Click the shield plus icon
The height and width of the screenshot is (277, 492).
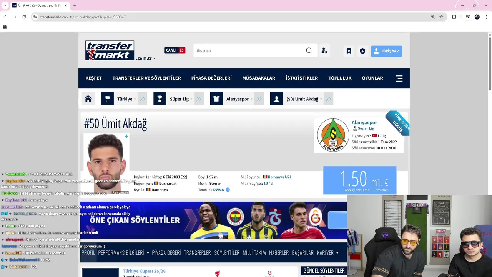[x=362, y=51]
